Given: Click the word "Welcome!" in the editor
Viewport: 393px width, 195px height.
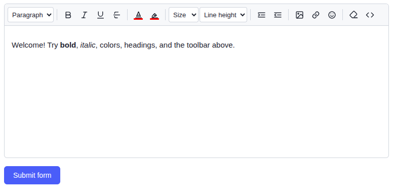Looking at the screenshot, I should tap(28, 45).
